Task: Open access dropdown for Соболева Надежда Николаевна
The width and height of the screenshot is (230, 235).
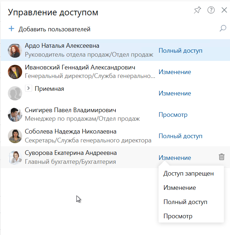Action: [x=180, y=136]
